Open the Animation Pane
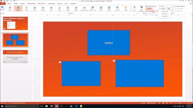Image resolution: width=193 pixels, height=108 pixels. (x=151, y=6)
